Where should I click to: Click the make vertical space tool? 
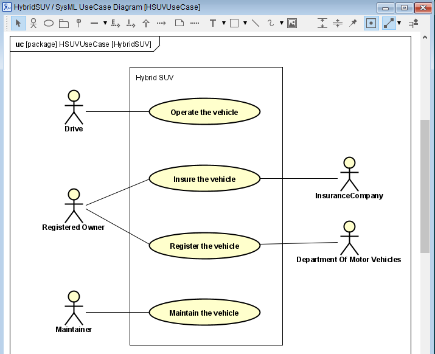[x=322, y=23]
